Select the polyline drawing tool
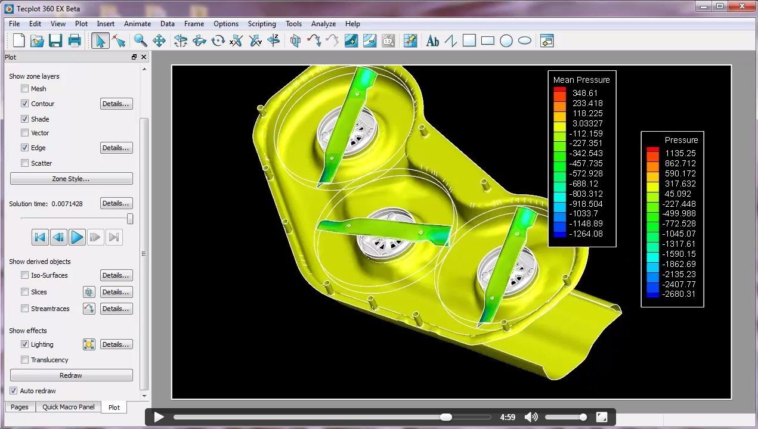Viewport: 758px width, 429px height. tap(451, 41)
